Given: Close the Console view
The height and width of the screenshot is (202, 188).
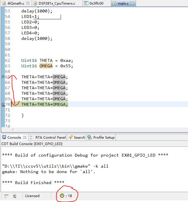Looking at the screenshot, I should coord(25,137).
